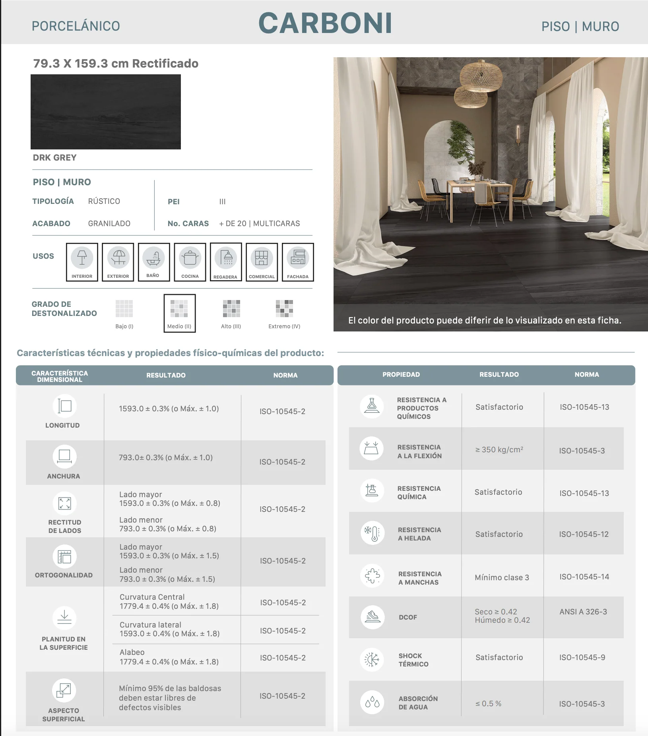Click the PISO | MURO header label
Image resolution: width=648 pixels, height=736 pixels.
580,27
